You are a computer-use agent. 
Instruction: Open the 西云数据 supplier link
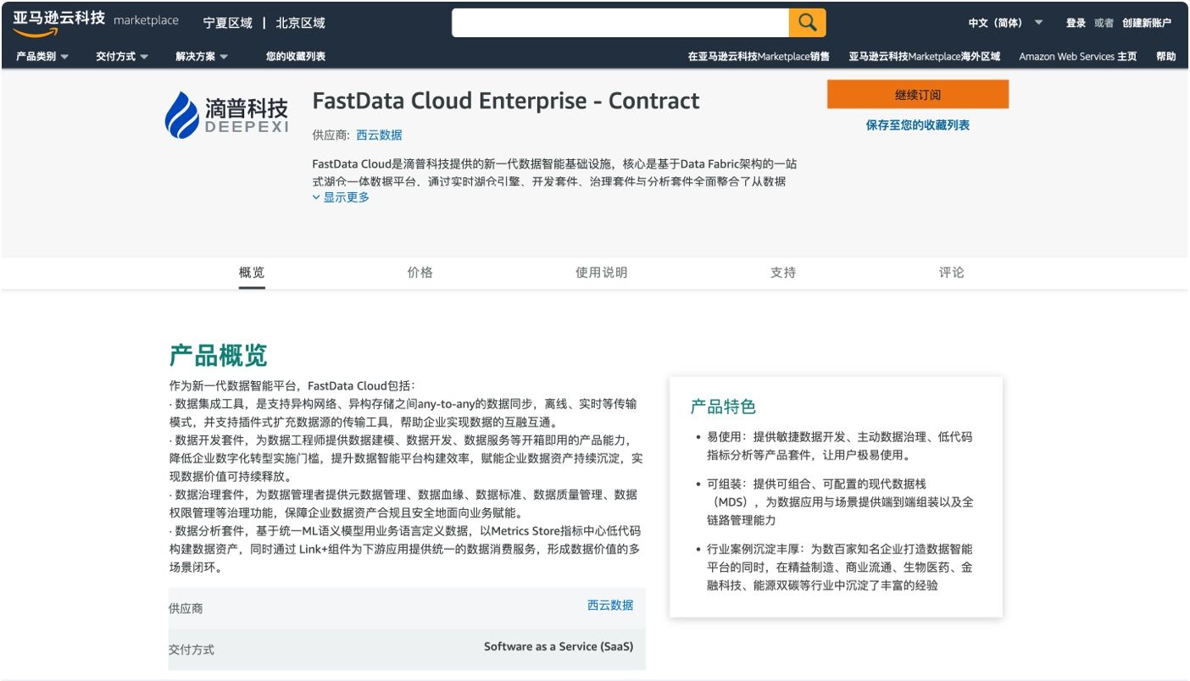380,135
